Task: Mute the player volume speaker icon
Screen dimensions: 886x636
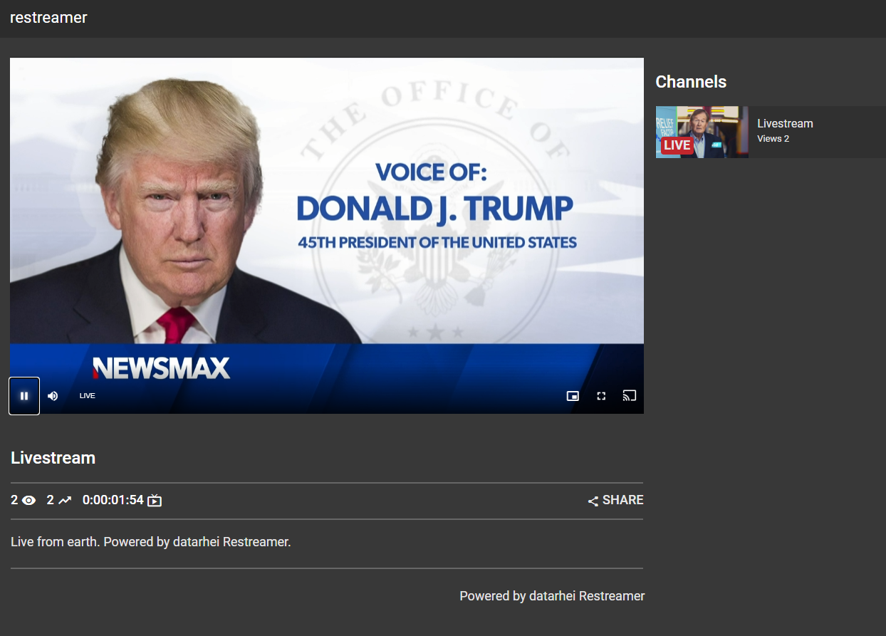Action: click(53, 396)
